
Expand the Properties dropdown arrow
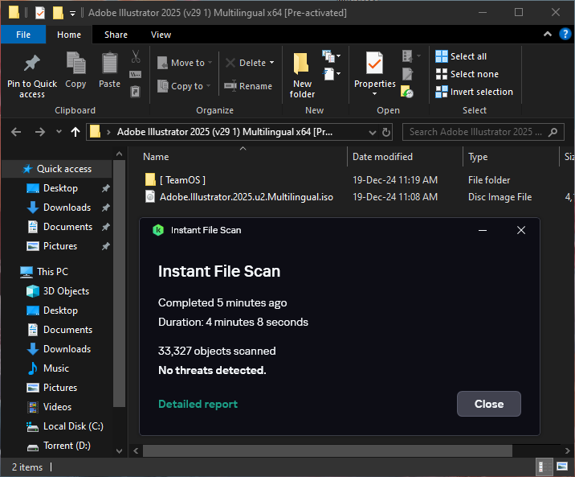click(x=374, y=93)
